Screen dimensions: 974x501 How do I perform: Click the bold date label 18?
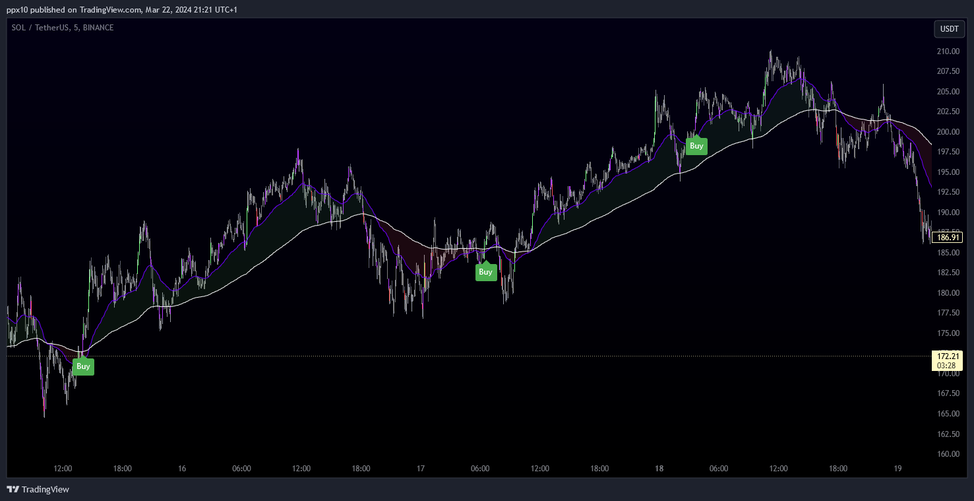[659, 469]
